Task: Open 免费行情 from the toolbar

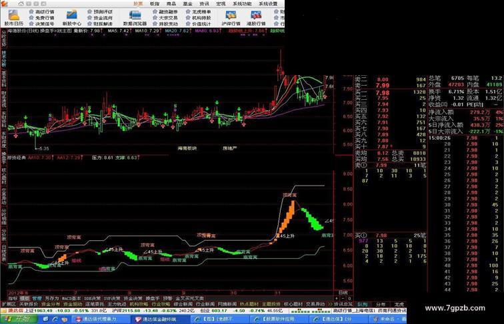Action: (x=42, y=18)
